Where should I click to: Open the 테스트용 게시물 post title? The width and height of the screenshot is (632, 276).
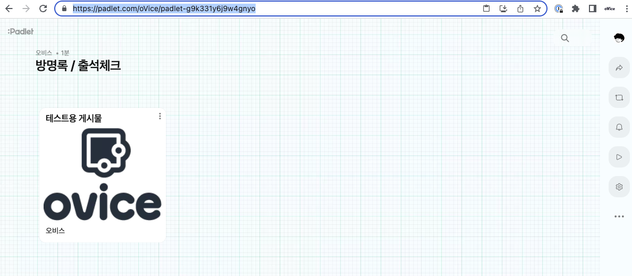74,118
